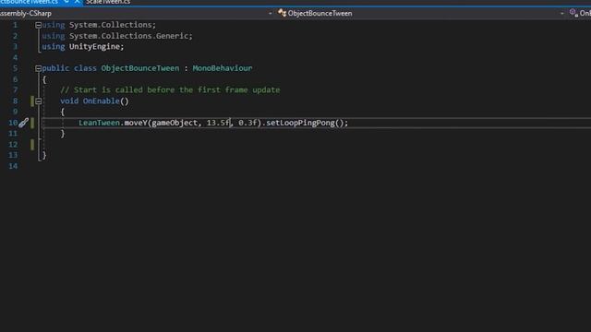Screen dimensions: 591x332
Task: Click line number 5 in the gutter
Action: (x=15, y=68)
